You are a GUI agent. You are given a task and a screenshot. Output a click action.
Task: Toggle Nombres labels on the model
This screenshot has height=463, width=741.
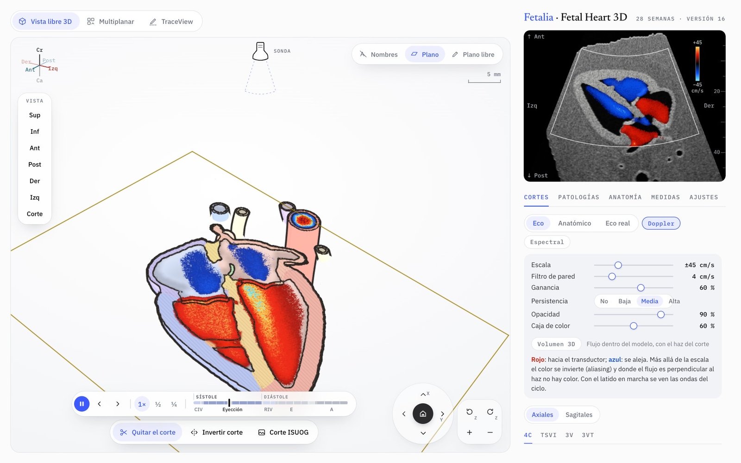(x=378, y=55)
